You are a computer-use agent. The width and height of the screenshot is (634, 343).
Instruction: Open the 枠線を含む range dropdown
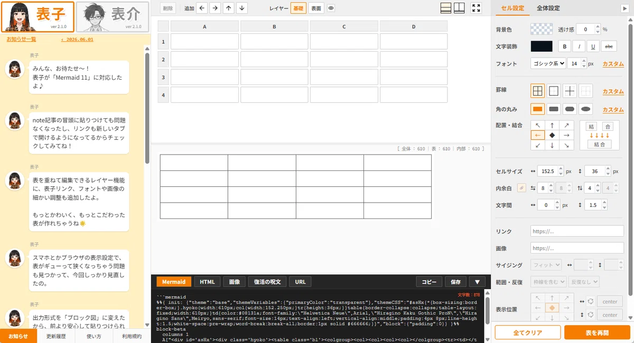tap(548, 282)
